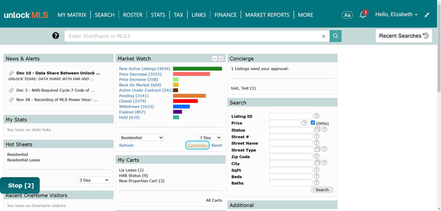The width and height of the screenshot is (441, 211).
Task: Collapse the Market Watch widget
Action: [215, 58]
